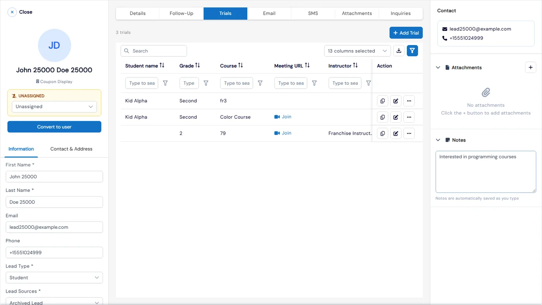Open Course column filter menu
Viewport: 542px width, 305px height.
point(260,83)
